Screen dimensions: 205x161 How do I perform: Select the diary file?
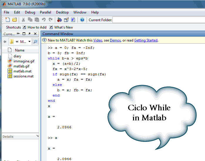click(x=17, y=56)
